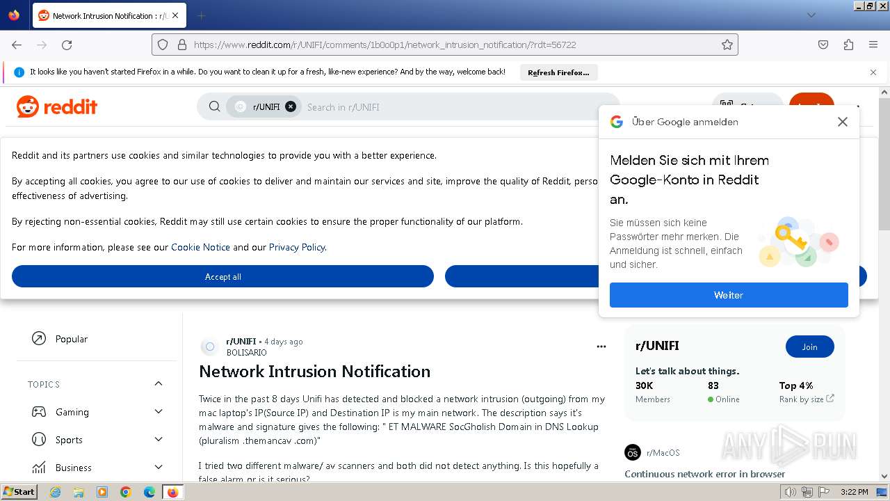Open the Cookie Notice link
This screenshot has width=890, height=501.
tap(200, 247)
